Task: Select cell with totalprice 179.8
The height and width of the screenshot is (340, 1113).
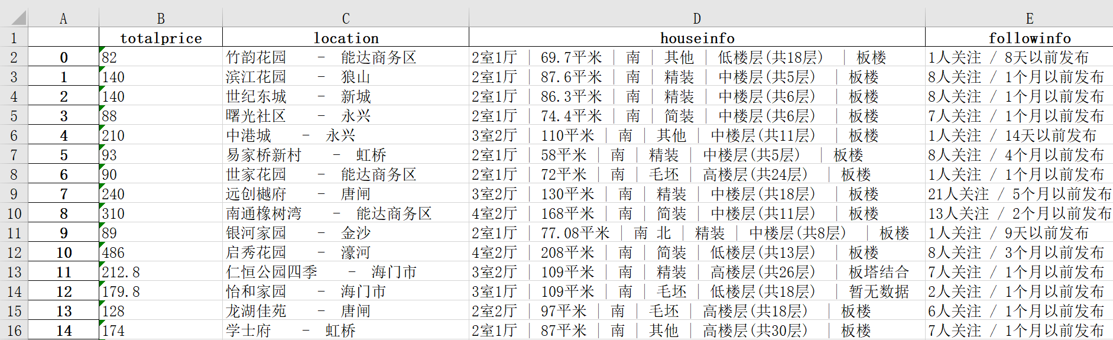Action: tap(161, 292)
